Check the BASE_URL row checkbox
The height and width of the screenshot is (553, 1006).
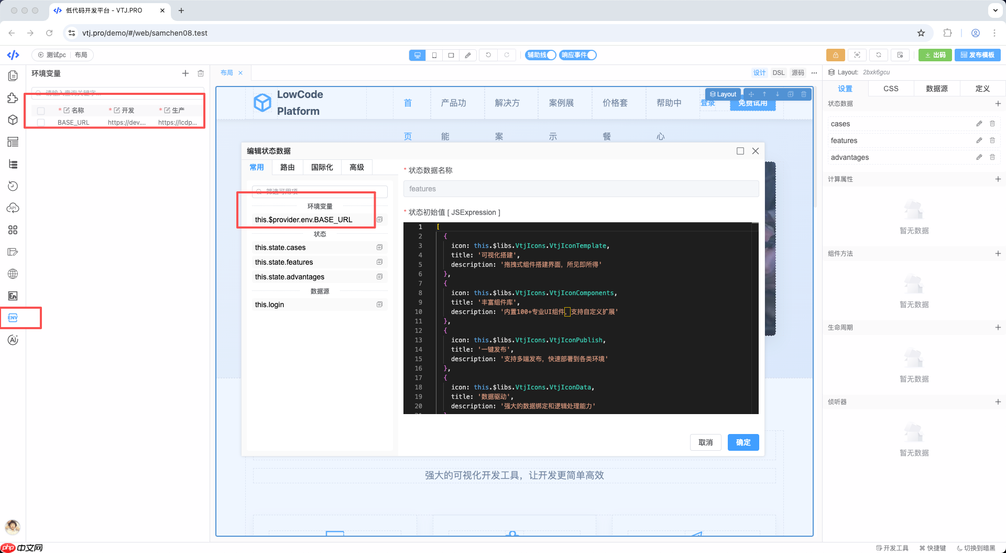(40, 122)
